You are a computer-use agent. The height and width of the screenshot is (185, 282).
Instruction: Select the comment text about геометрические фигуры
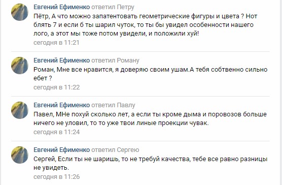(x=146, y=25)
